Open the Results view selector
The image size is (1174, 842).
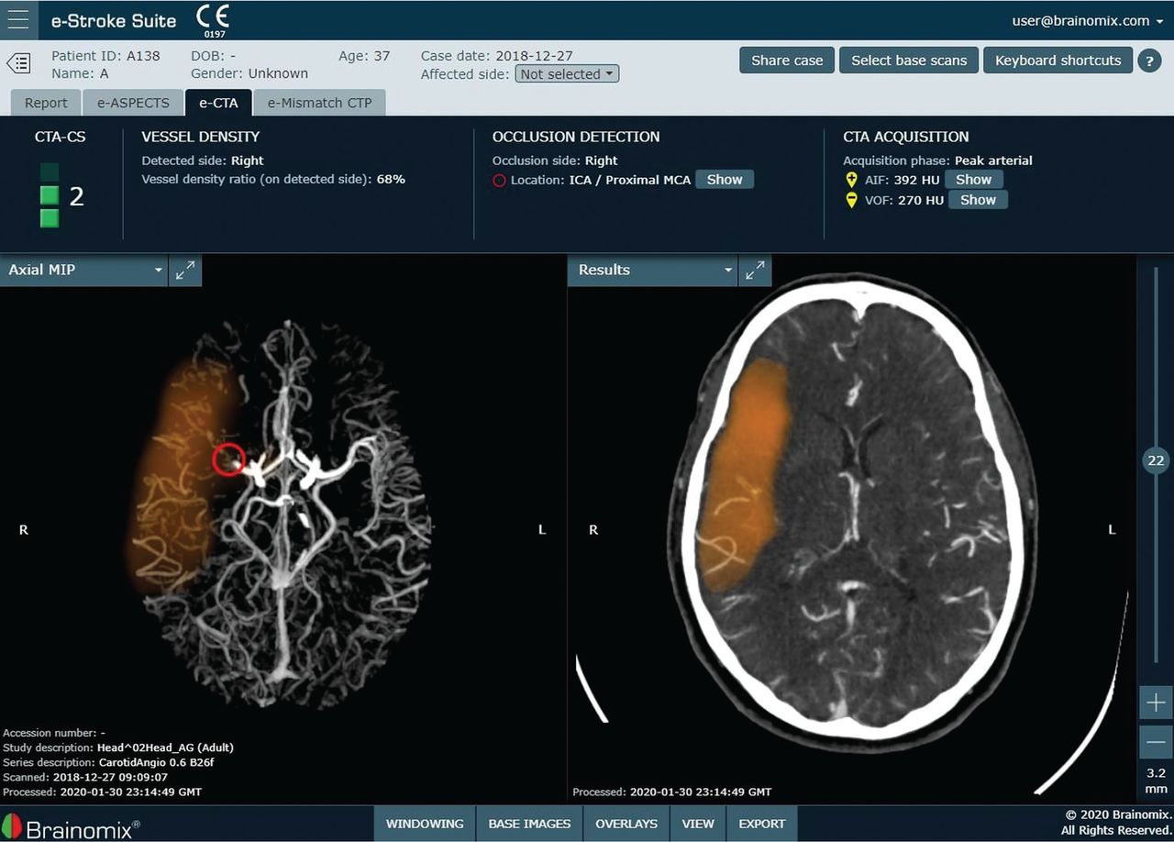[x=652, y=271]
